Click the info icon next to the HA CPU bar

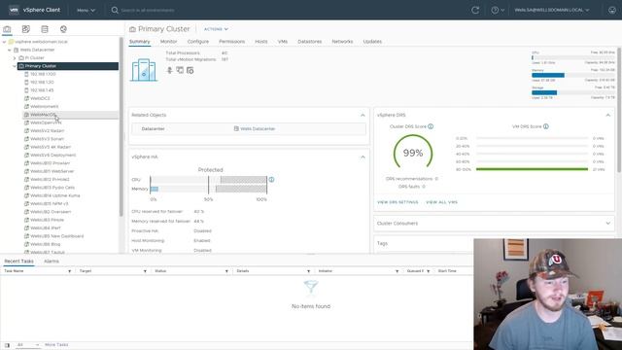tap(271, 179)
